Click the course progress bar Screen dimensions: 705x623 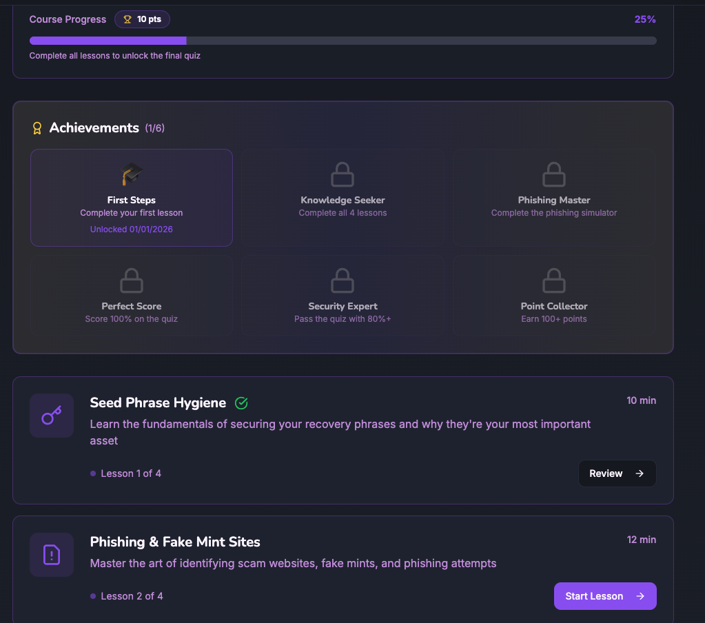343,41
